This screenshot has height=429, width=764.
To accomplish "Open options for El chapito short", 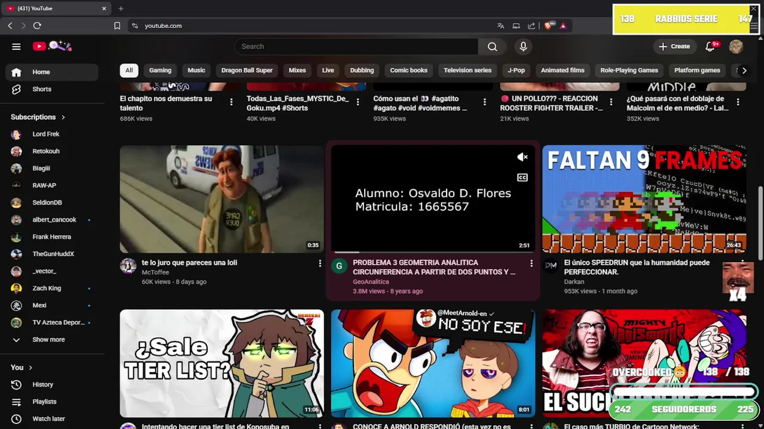I will click(x=231, y=102).
